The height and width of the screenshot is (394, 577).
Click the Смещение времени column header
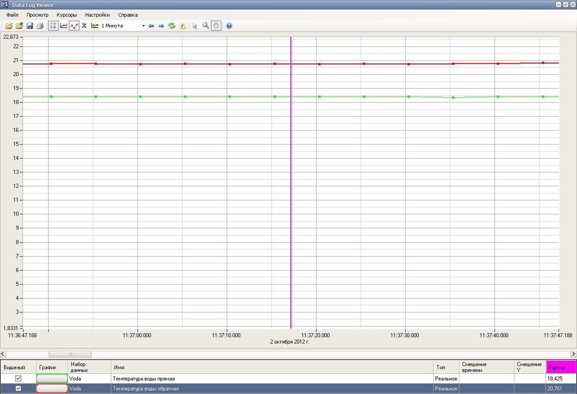pyautogui.click(x=486, y=367)
